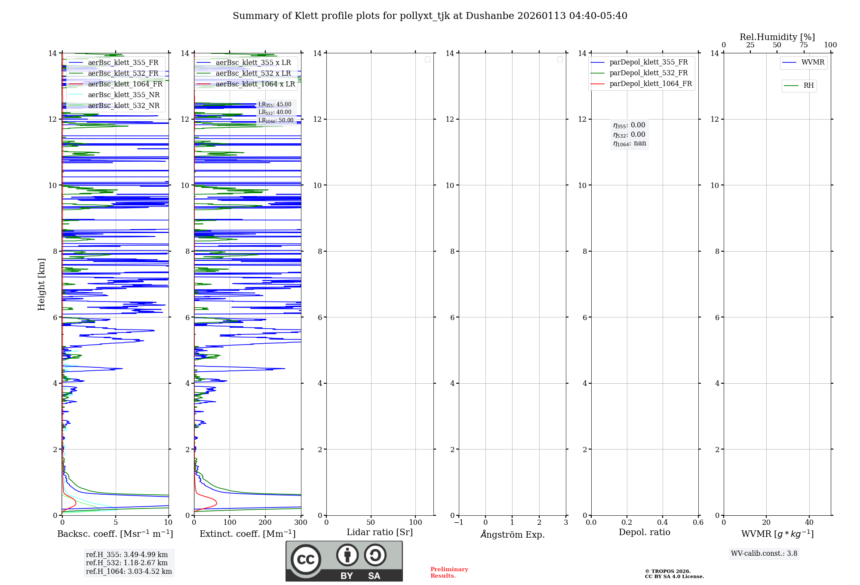Click the Rel.Humidity [%] axis title
Image resolution: width=860 pixels, height=585 pixels.
777,37
